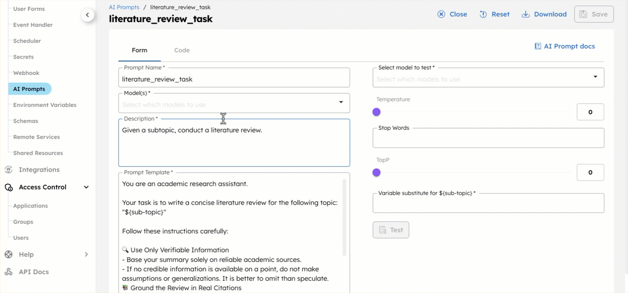Click the TopP slider handle
Viewport: 628px width, 293px height.
[x=376, y=172]
